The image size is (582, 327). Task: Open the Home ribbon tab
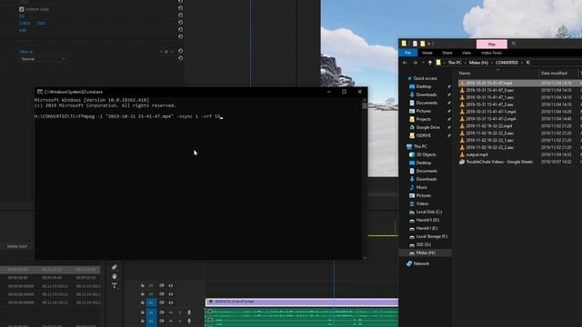click(426, 53)
